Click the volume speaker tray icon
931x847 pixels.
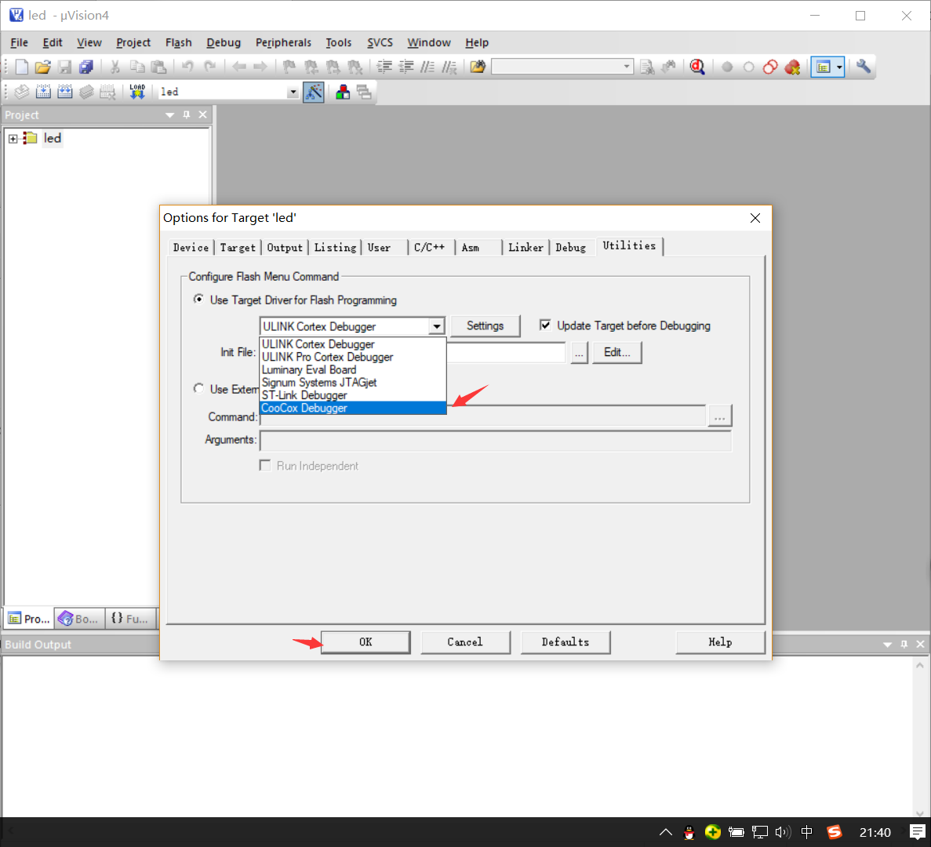pos(784,832)
